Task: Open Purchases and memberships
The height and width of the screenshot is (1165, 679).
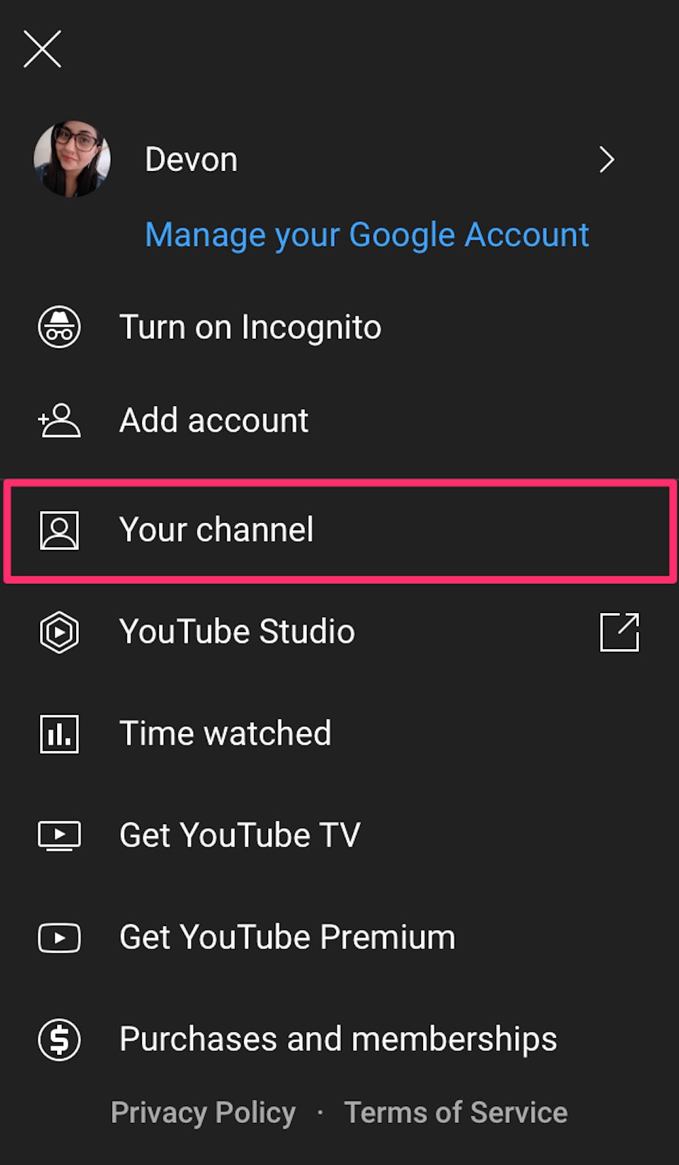Action: (x=338, y=1039)
